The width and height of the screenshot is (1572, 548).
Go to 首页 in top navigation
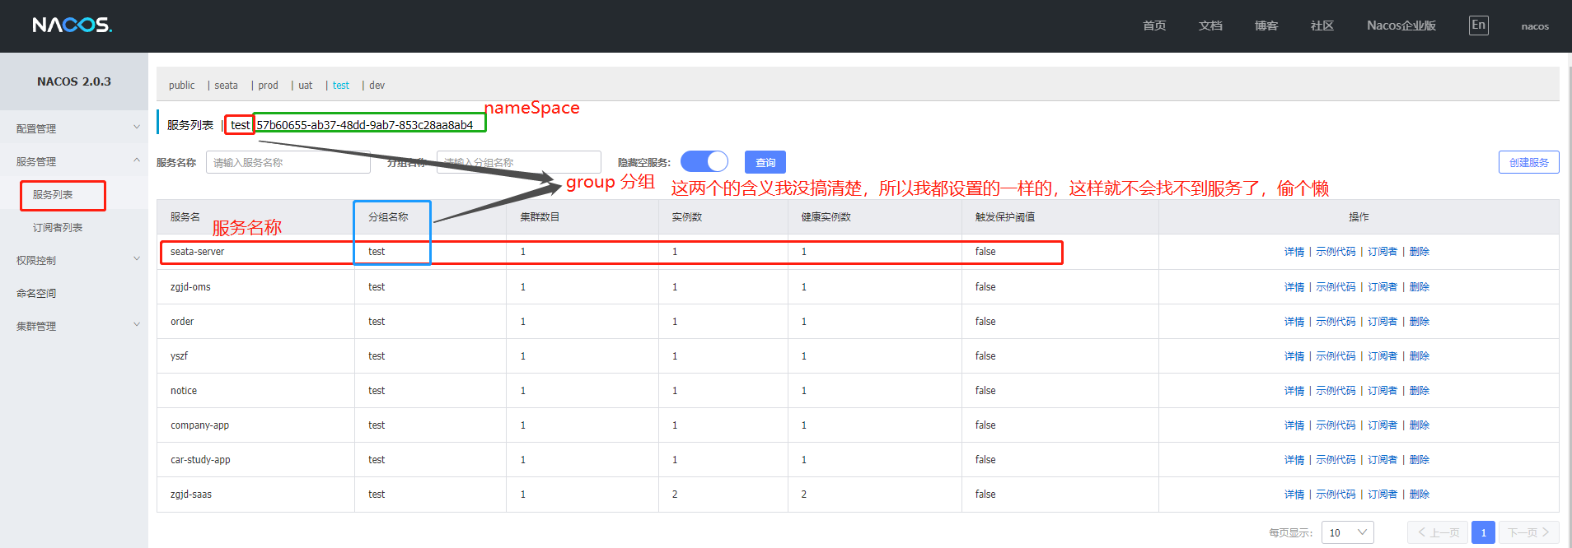tap(1154, 26)
